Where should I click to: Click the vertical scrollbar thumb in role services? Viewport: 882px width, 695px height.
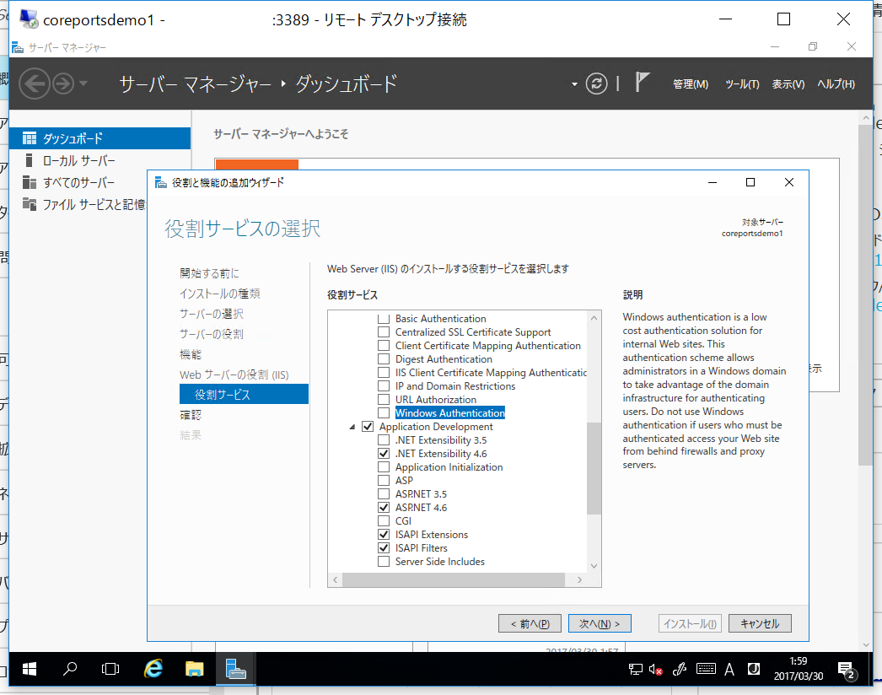pyautogui.click(x=594, y=468)
